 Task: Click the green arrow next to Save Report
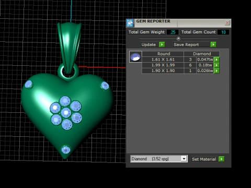point(213,44)
